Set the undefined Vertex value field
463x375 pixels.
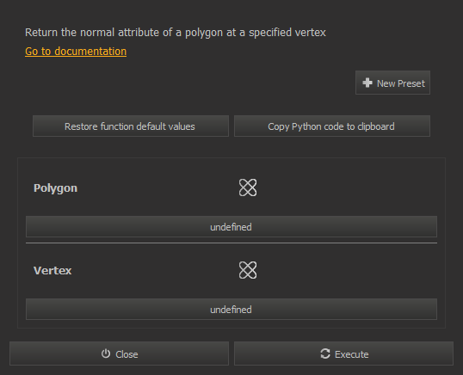231,310
